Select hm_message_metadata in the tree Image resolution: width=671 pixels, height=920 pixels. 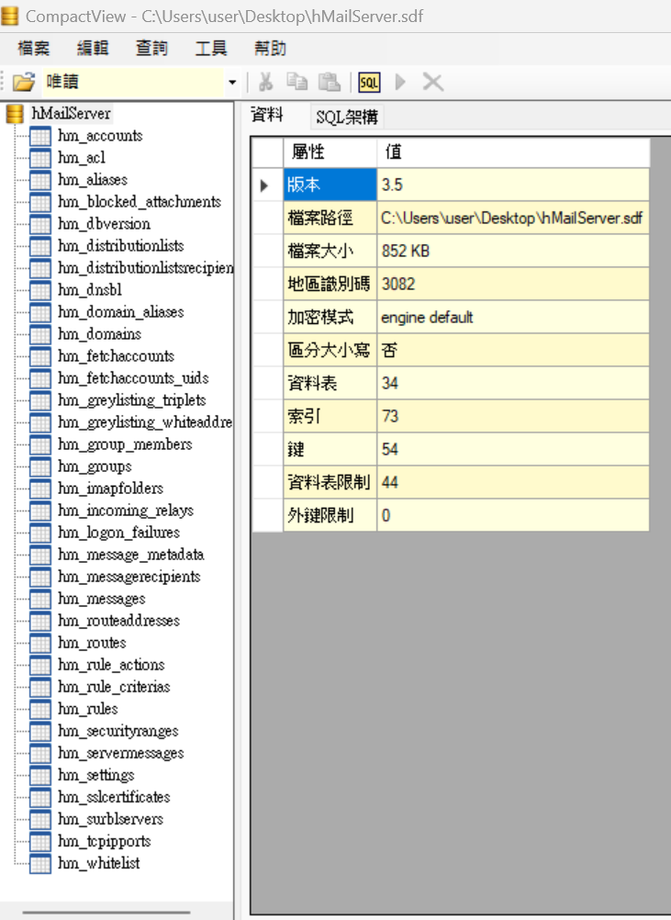(130, 554)
